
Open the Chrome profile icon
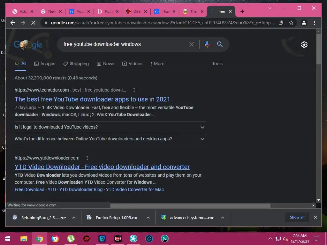pos(304,23)
